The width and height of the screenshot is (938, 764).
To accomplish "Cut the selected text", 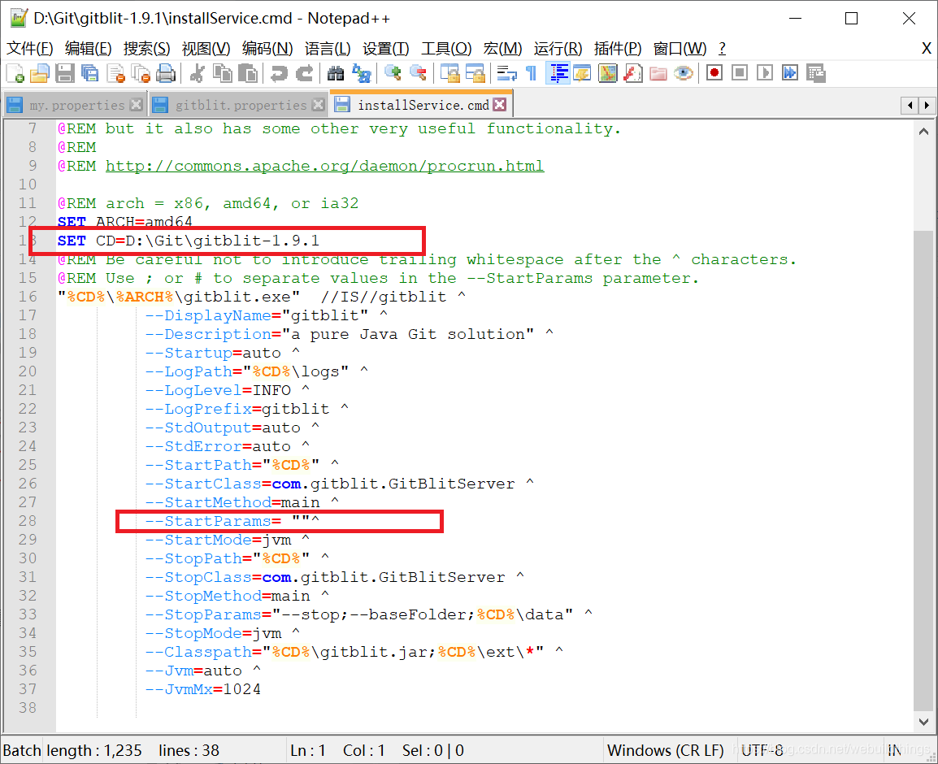I will pyautogui.click(x=197, y=73).
